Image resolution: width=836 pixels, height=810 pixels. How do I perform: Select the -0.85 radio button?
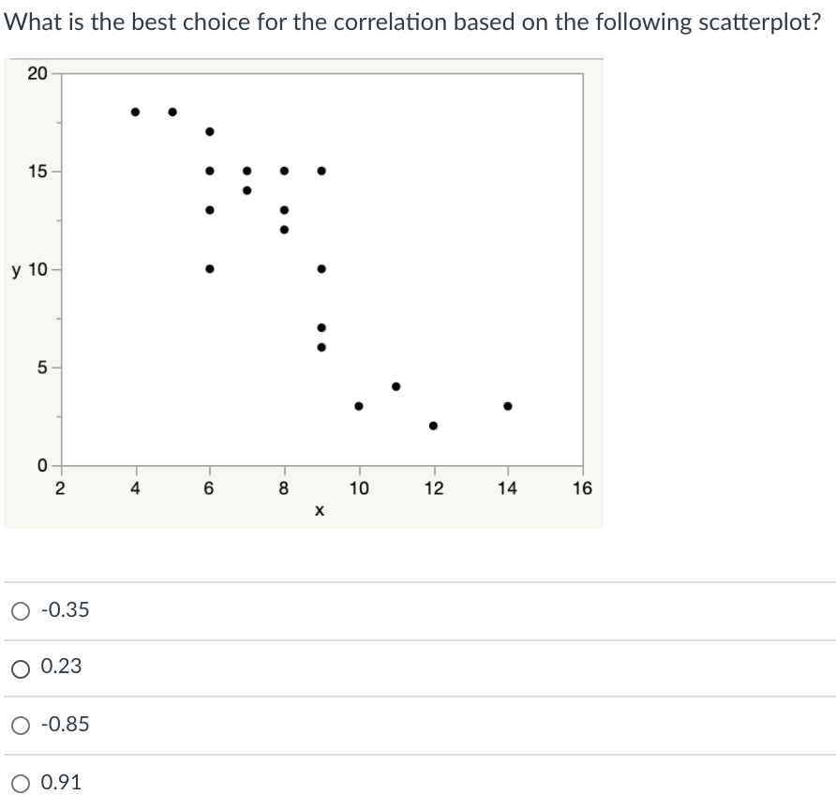click(x=20, y=725)
